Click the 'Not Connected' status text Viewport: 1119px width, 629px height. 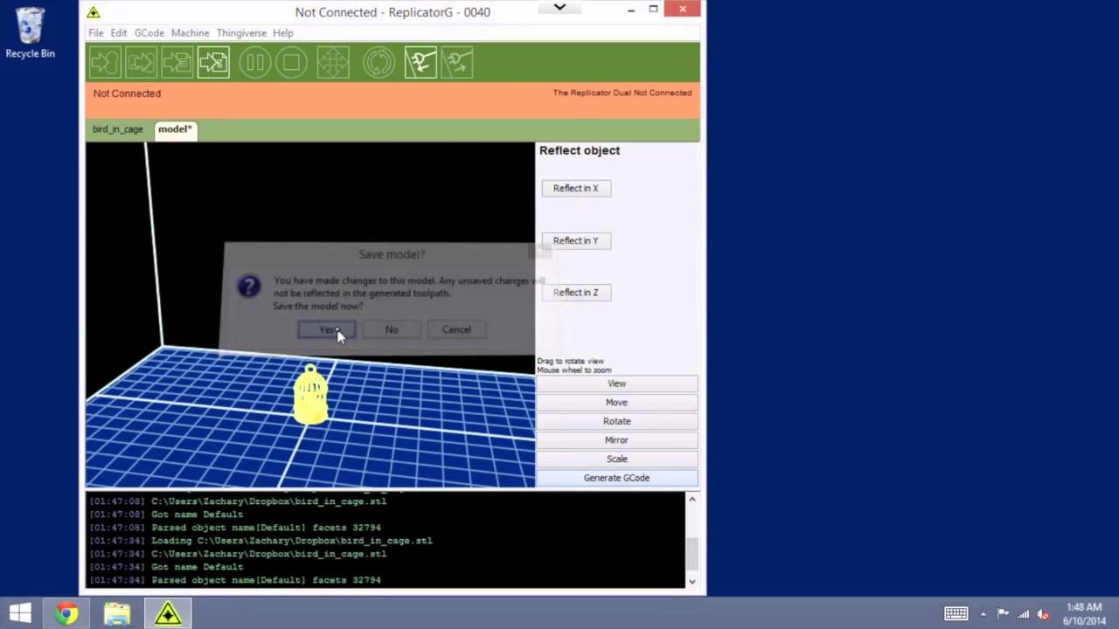click(127, 93)
